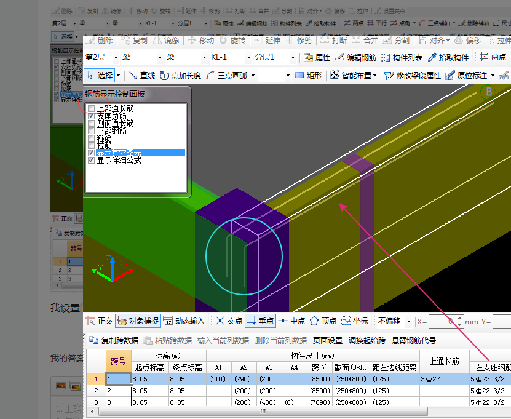Click 悬臂钢筋代号 cantilever rebar code

(x=414, y=341)
